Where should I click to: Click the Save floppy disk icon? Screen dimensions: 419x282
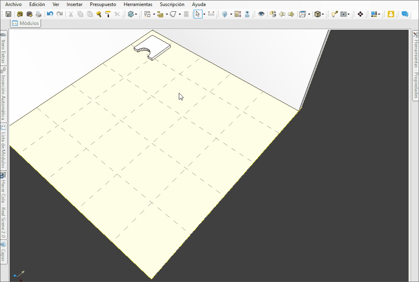(8, 14)
